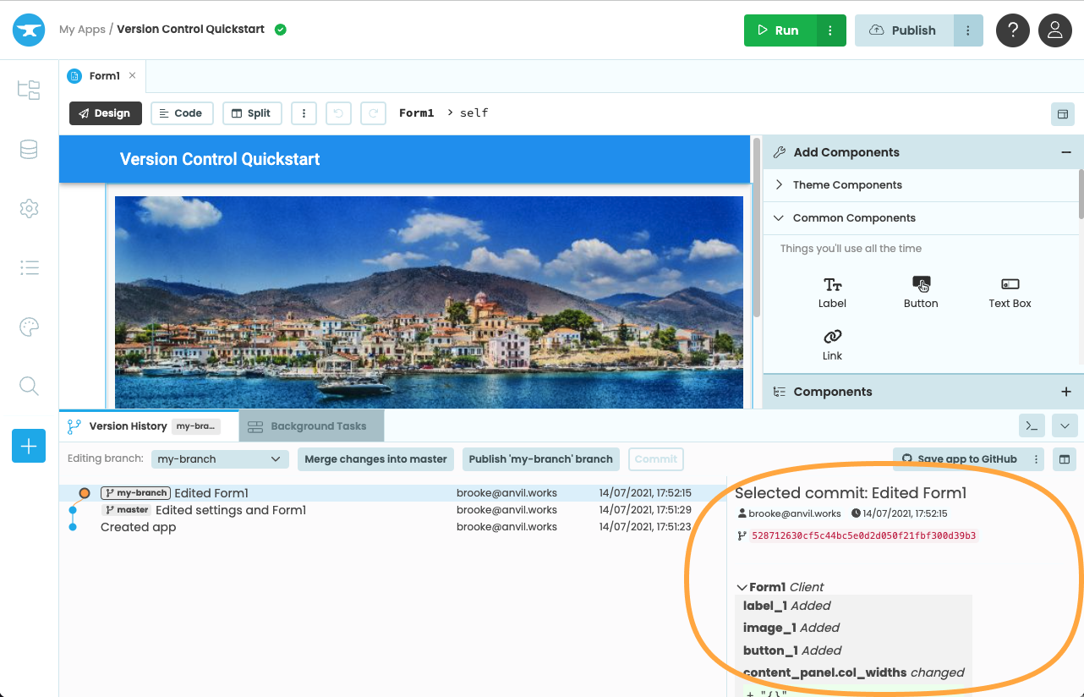Switch to Code view
This screenshot has height=697, width=1084.
(181, 113)
